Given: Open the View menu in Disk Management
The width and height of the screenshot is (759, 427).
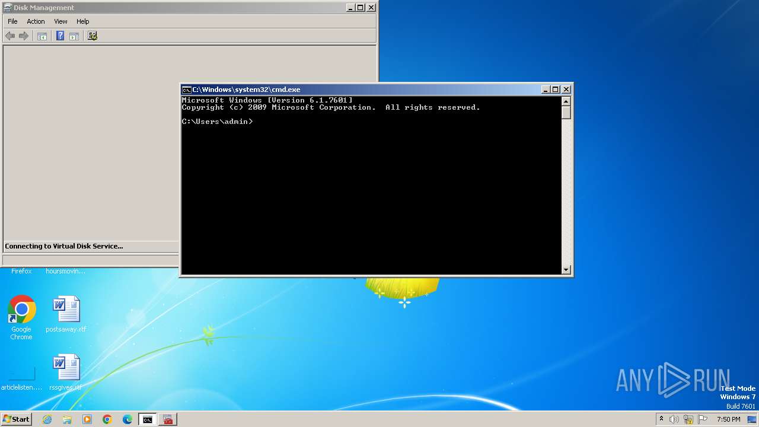Looking at the screenshot, I should point(60,21).
